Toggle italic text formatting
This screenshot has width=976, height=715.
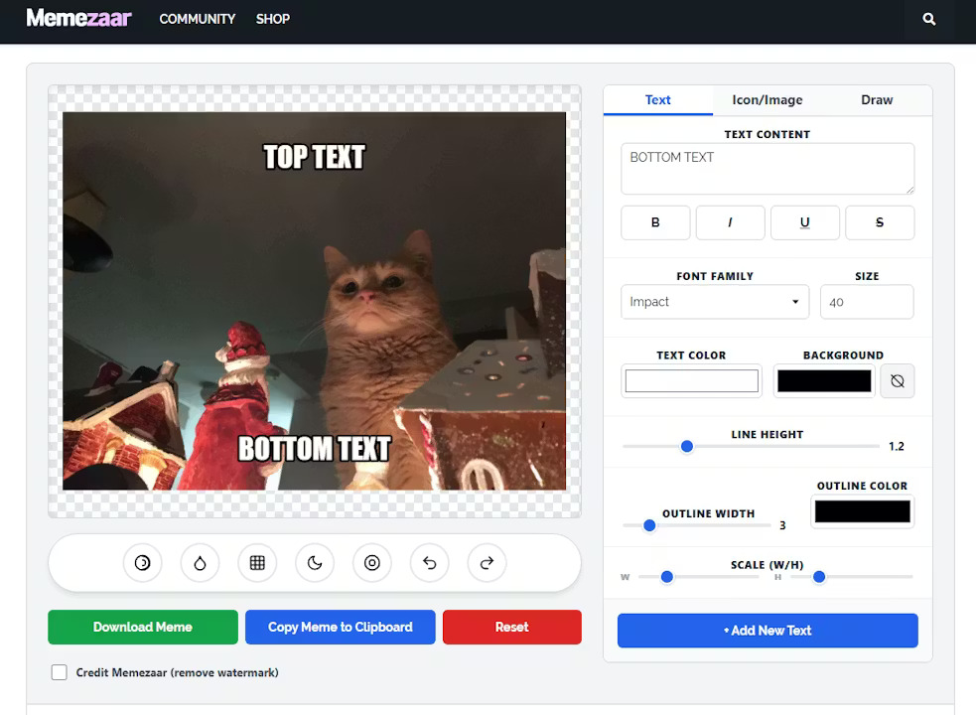[x=730, y=222]
